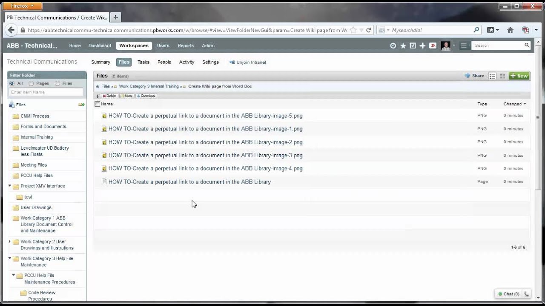Open the Reports section
This screenshot has width=545, height=306.
(186, 45)
